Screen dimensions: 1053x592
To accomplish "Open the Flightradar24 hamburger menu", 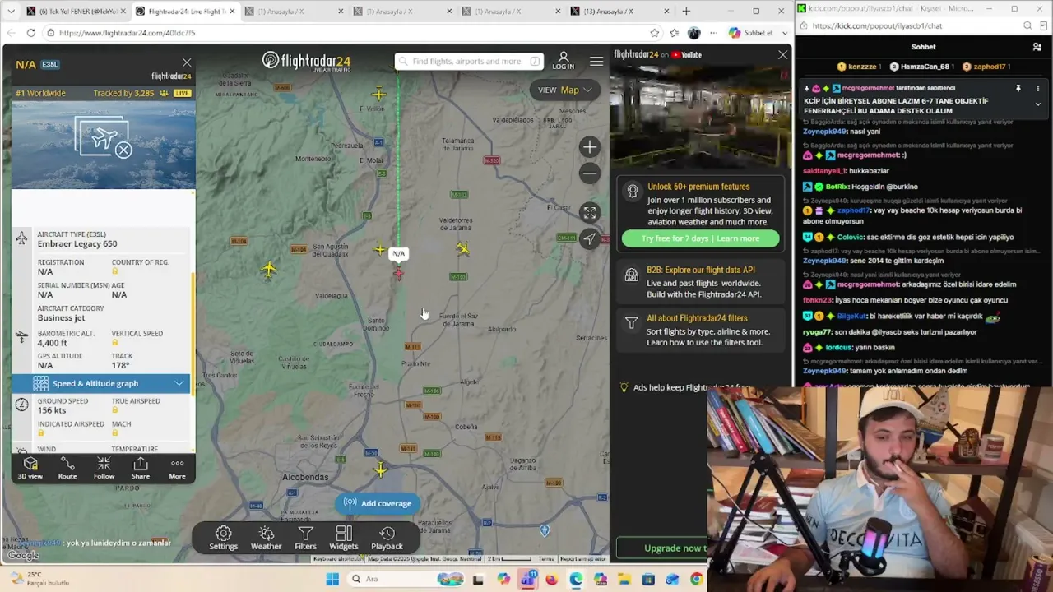I will click(x=596, y=62).
